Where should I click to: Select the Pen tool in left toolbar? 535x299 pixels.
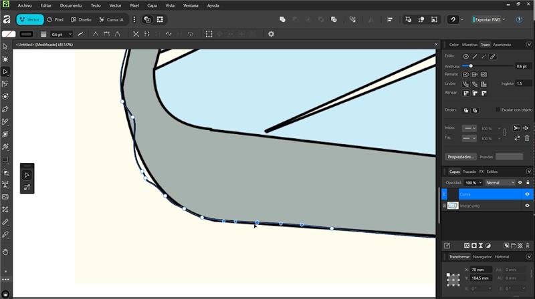click(x=5, y=109)
